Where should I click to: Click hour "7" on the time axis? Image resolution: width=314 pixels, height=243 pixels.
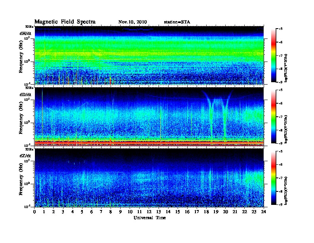(101, 212)
